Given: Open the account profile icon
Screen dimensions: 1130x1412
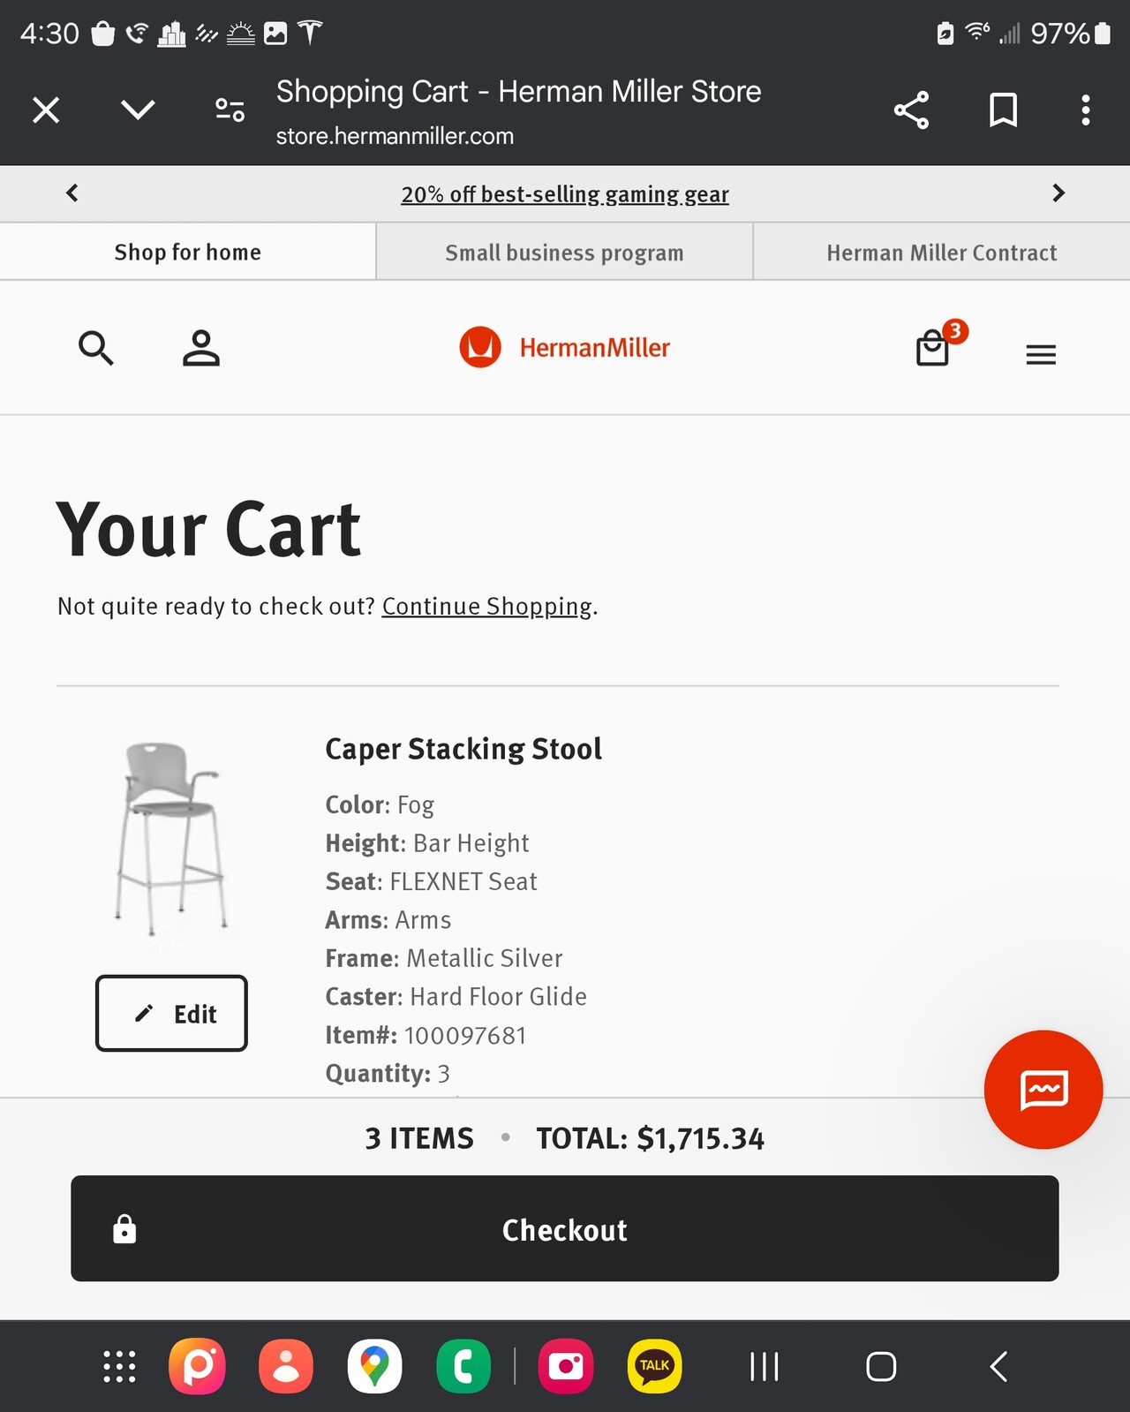Looking at the screenshot, I should 201,348.
